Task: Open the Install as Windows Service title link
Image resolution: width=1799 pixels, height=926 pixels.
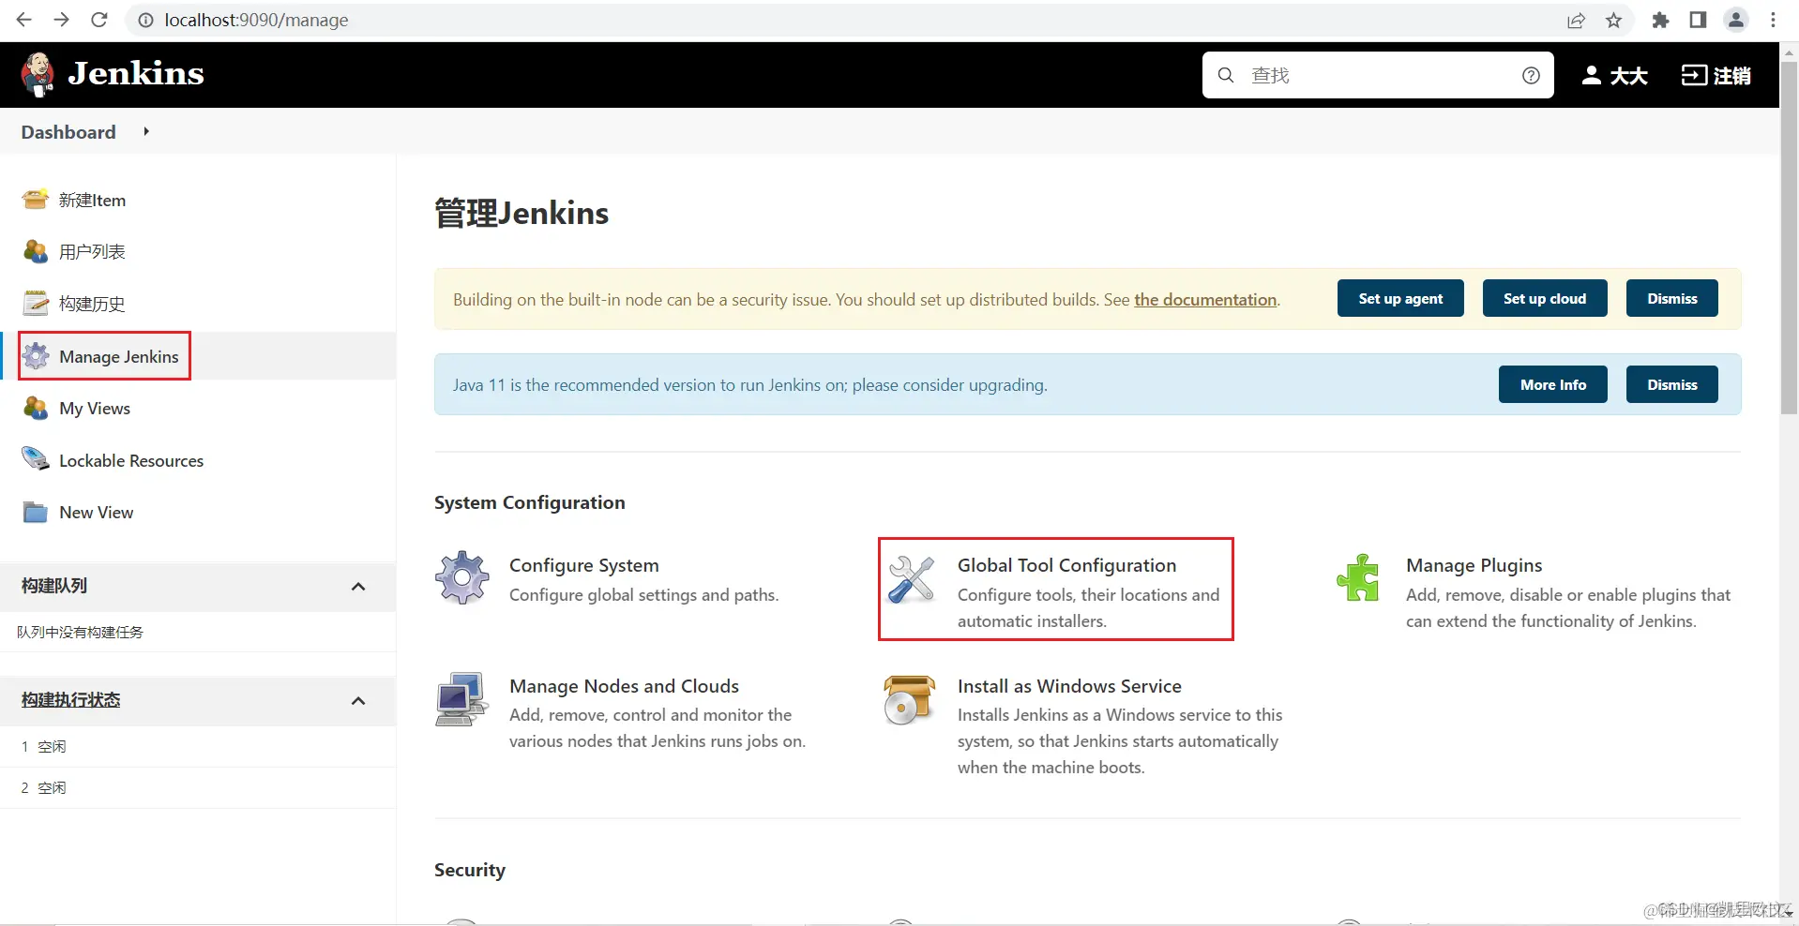Action: point(1069,686)
